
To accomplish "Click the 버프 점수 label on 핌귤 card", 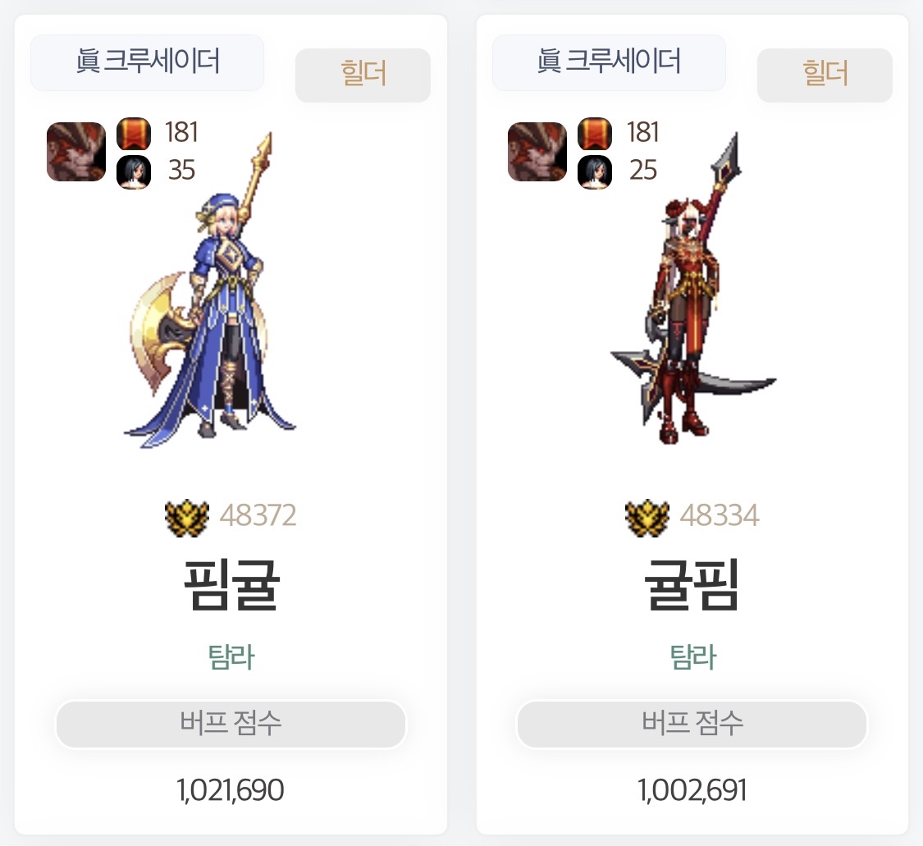I will (x=231, y=724).
